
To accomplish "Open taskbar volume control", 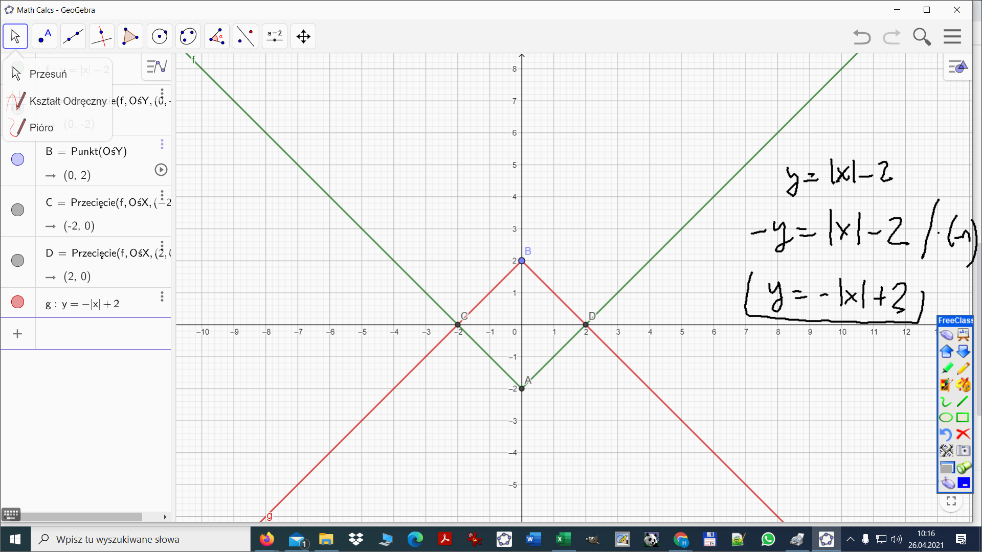I will coord(897,539).
